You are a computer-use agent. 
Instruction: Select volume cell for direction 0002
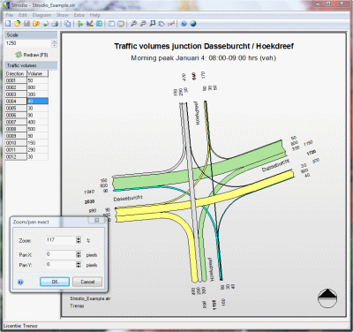37,87
